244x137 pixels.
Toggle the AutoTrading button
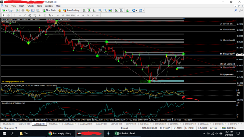coord(71,10)
